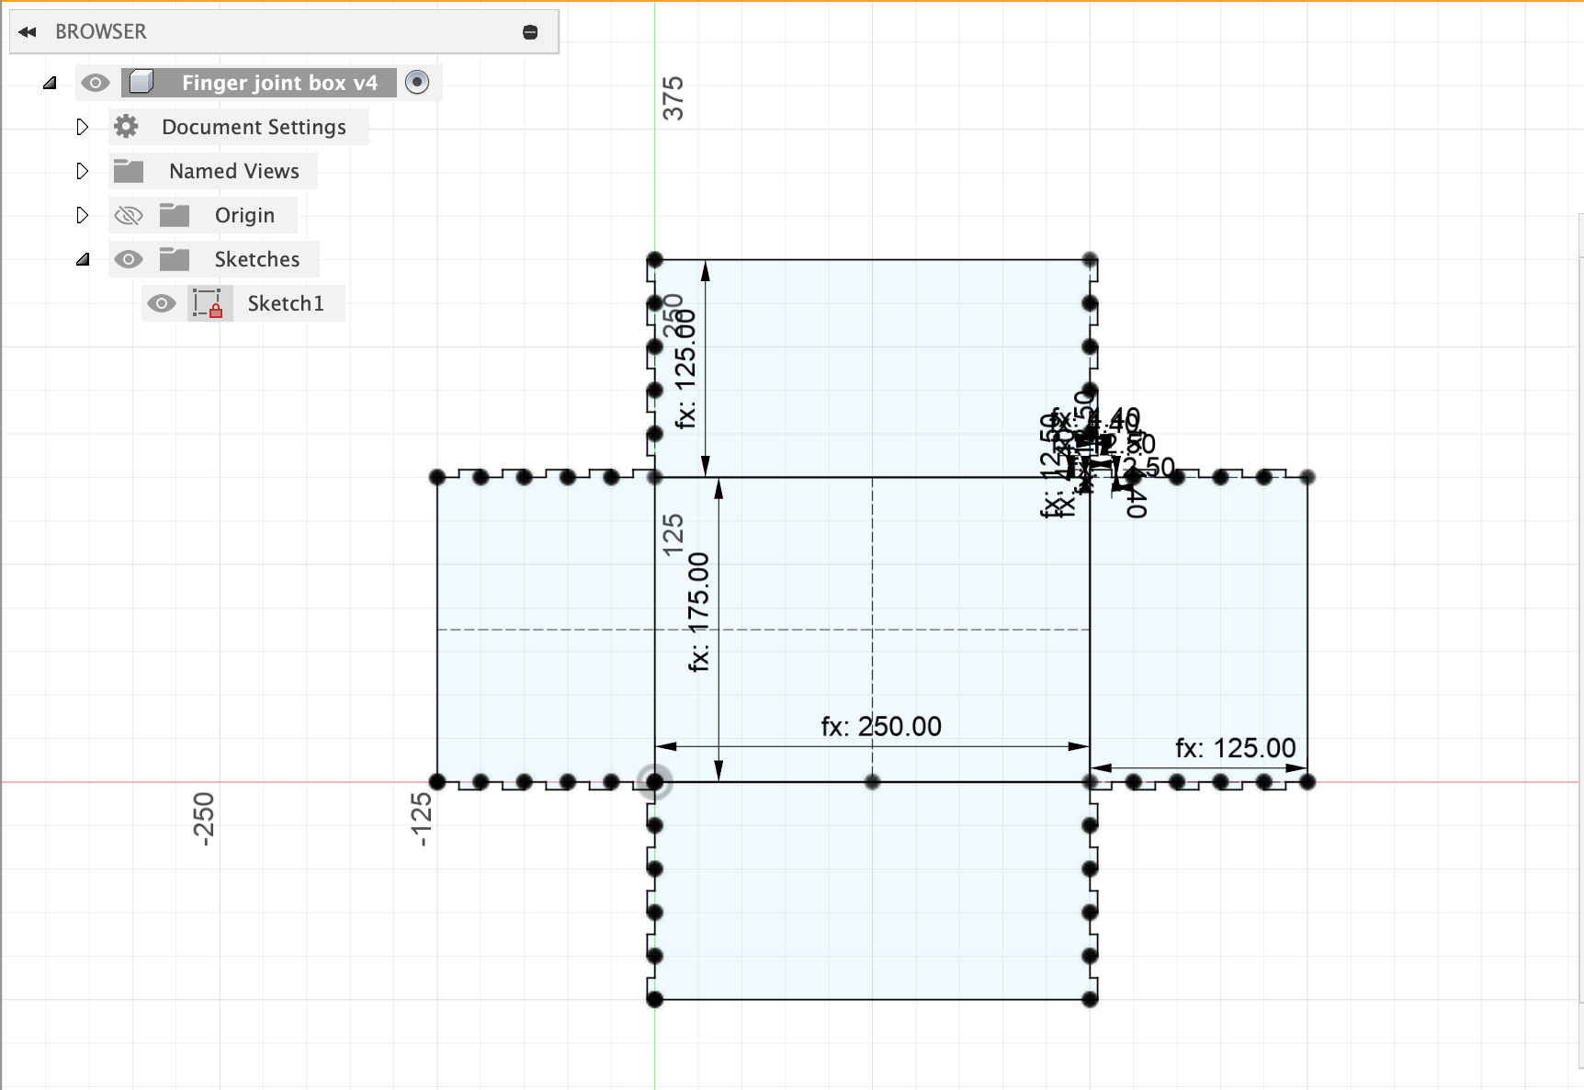Click the fx: 175.00 vertical dimension
Viewport: 1584px width, 1090px height.
point(699,611)
